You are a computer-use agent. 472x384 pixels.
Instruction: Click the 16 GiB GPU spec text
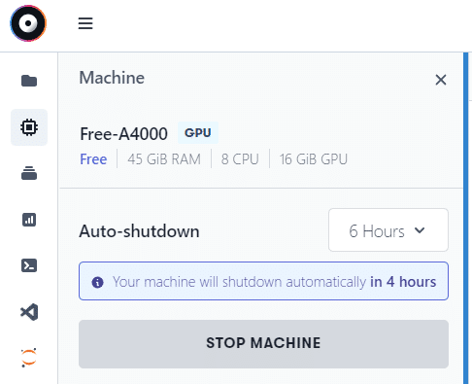coord(314,159)
